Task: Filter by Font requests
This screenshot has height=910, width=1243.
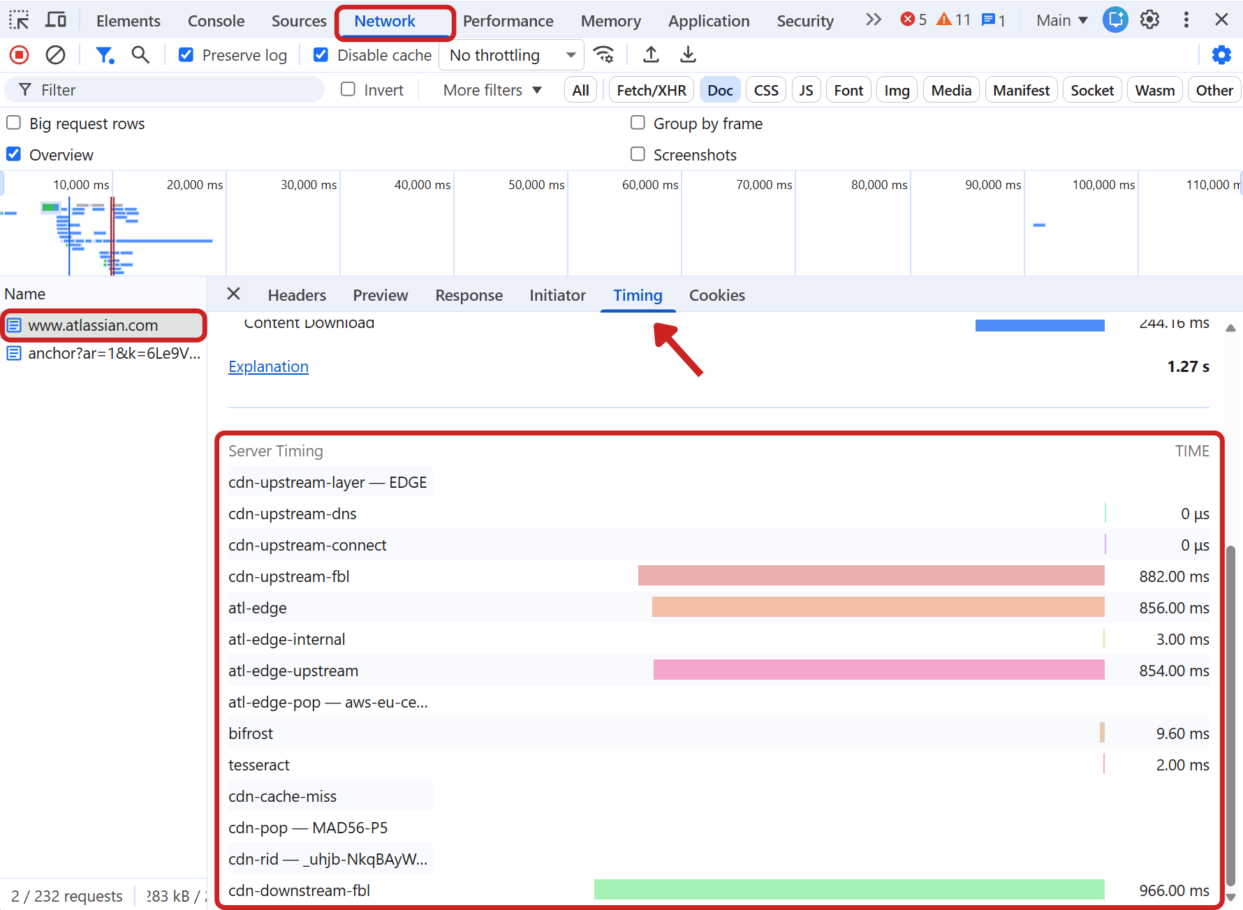Action: coord(848,90)
